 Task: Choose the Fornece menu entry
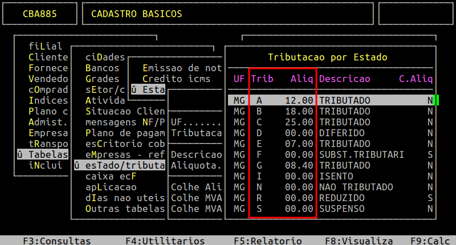(x=48, y=68)
